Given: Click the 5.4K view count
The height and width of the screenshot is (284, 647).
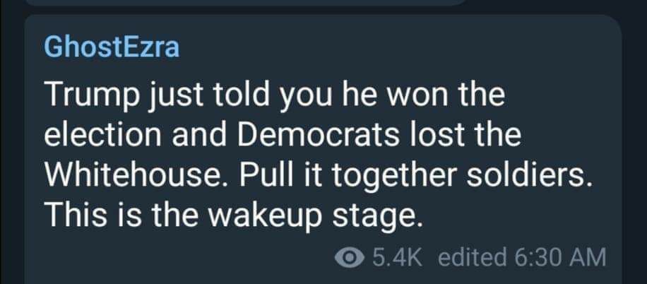Looking at the screenshot, I should pyautogui.click(x=396, y=257).
